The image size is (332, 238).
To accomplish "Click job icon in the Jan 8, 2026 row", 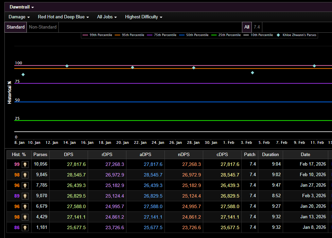I will (25, 227).
